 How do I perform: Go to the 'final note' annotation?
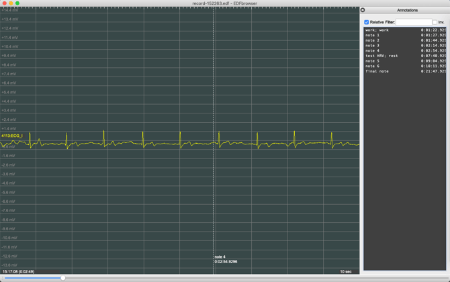tap(377, 71)
